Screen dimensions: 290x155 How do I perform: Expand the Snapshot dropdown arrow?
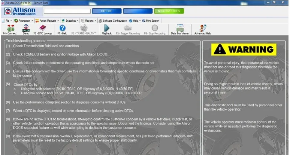pyautogui.click(x=78, y=21)
